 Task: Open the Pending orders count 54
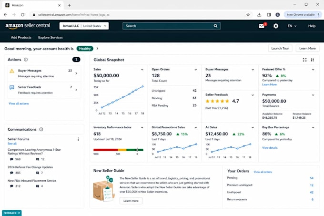click(312, 178)
